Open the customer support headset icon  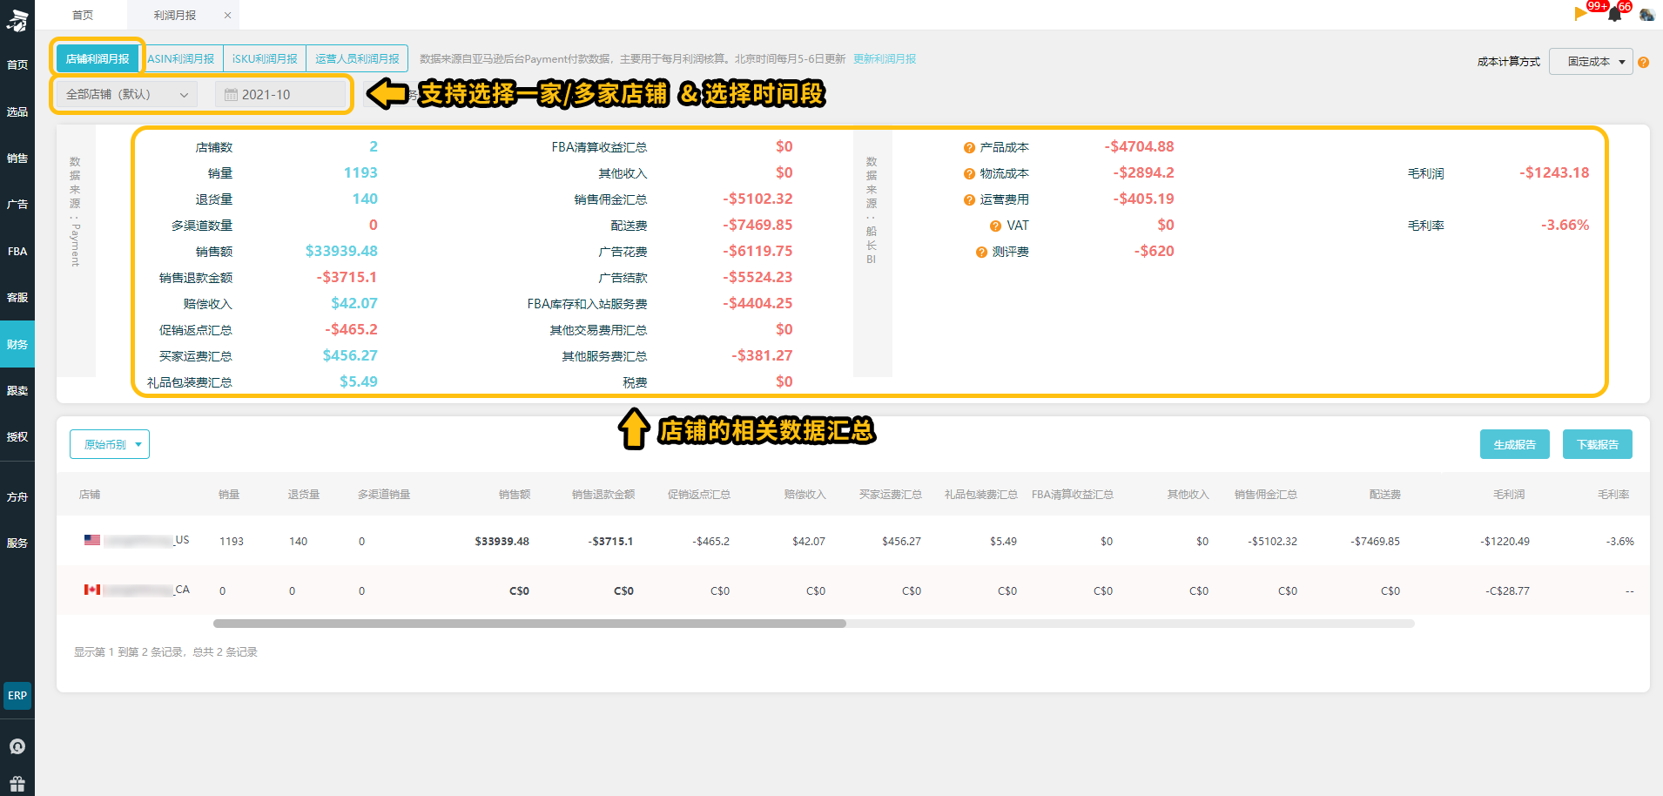[17, 746]
